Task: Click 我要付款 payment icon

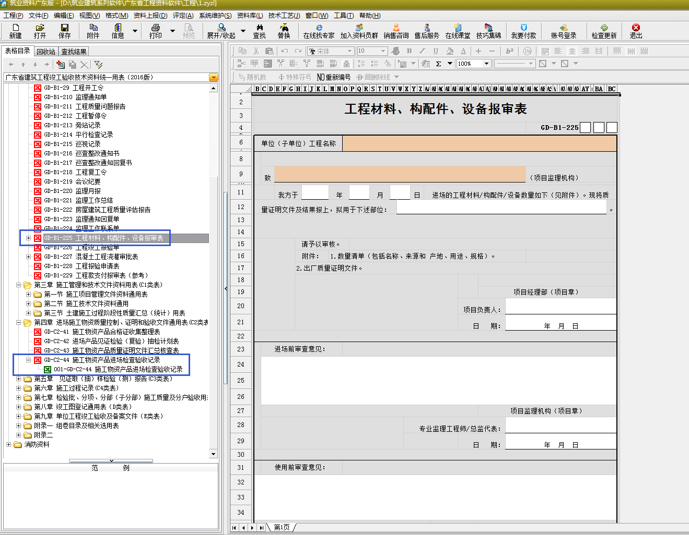Action: (x=523, y=31)
